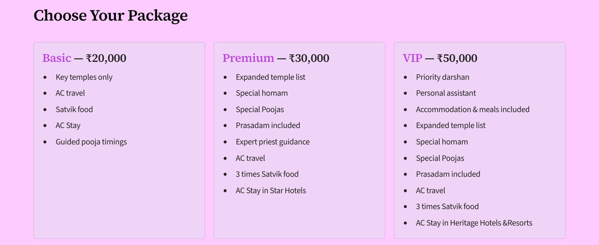Click Special homam in Premium card

(x=262, y=93)
